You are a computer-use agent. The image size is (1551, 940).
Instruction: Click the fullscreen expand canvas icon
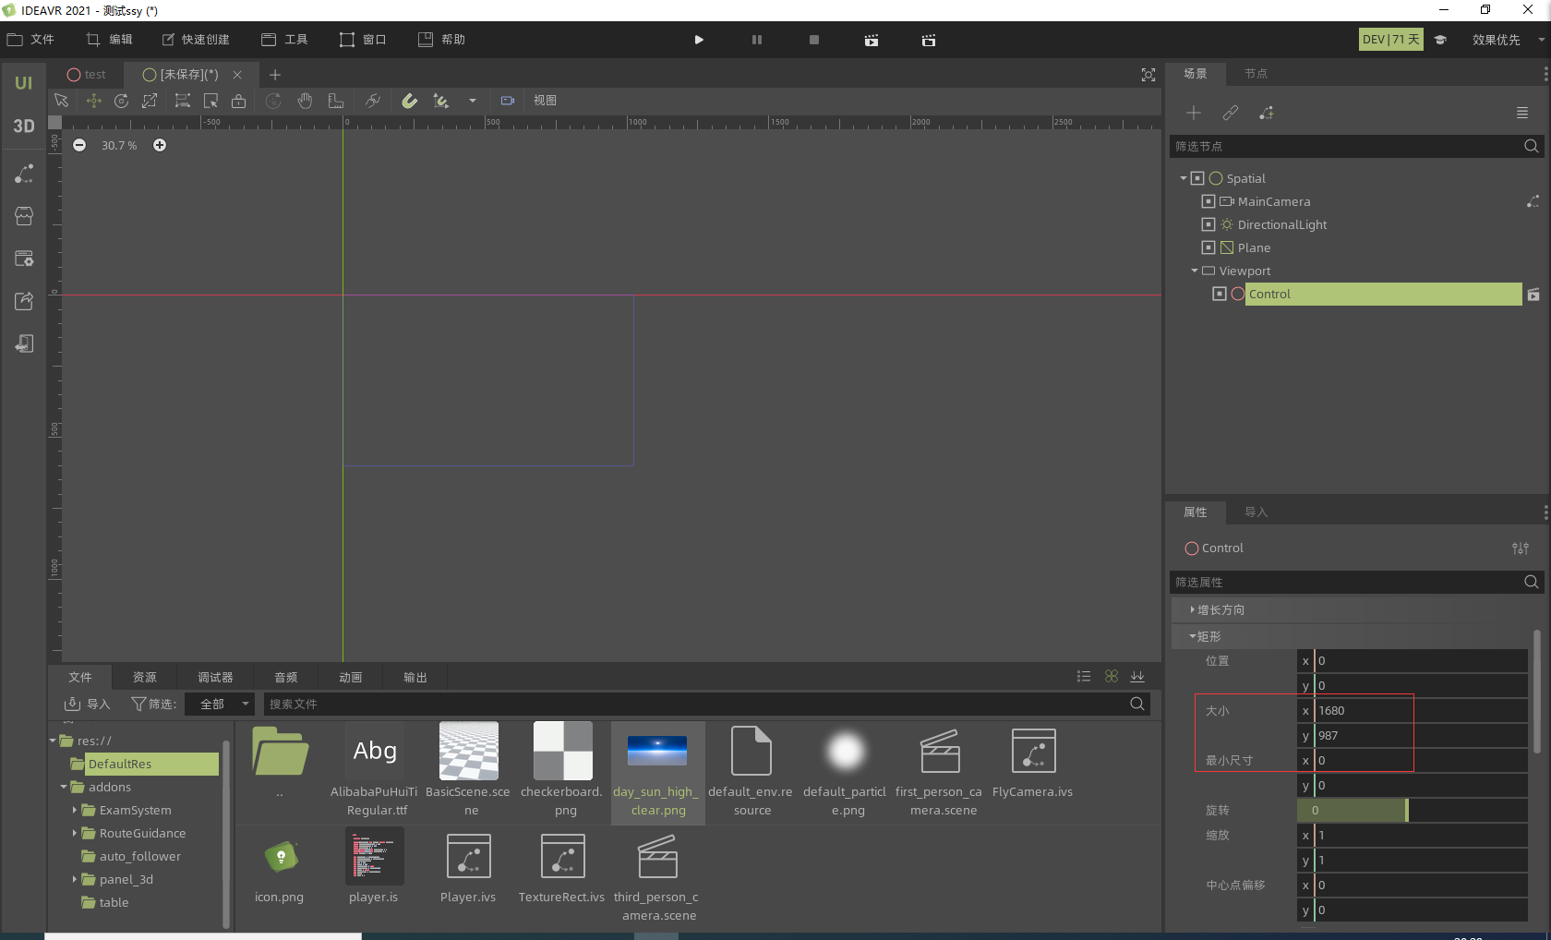tap(1148, 75)
